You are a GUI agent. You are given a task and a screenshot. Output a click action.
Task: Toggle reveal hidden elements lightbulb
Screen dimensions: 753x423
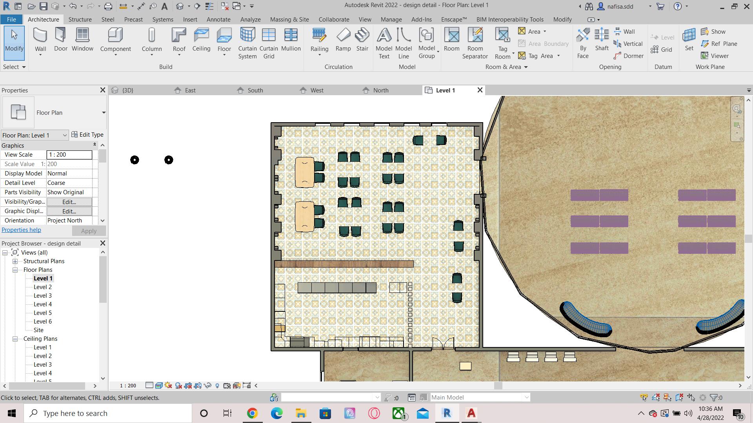pyautogui.click(x=217, y=385)
